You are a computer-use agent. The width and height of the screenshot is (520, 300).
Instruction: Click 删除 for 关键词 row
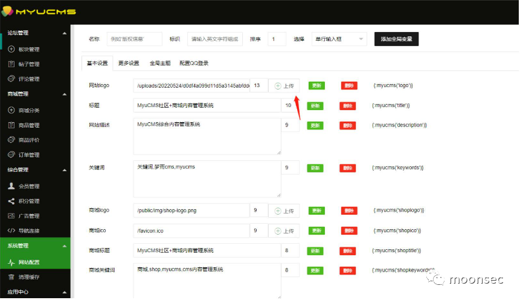(347, 168)
